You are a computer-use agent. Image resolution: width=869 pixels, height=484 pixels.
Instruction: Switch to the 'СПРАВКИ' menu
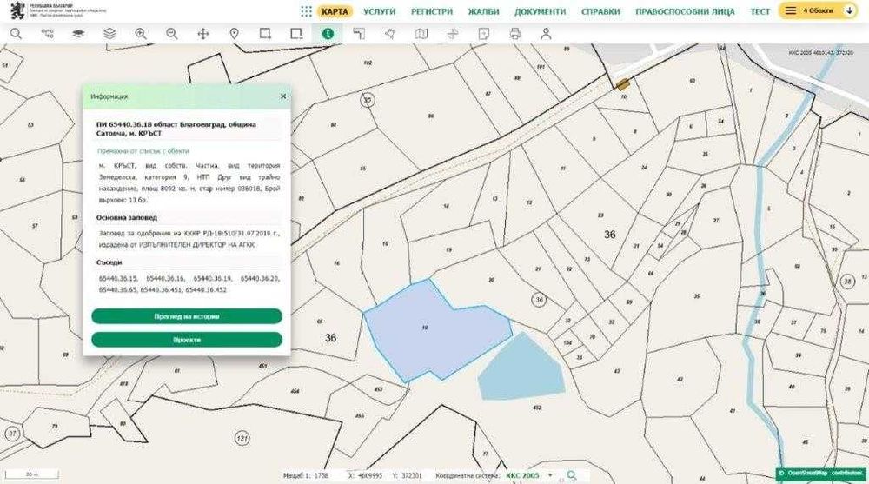(x=600, y=11)
